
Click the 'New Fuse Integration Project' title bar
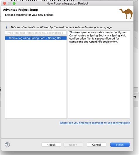[67, 4]
